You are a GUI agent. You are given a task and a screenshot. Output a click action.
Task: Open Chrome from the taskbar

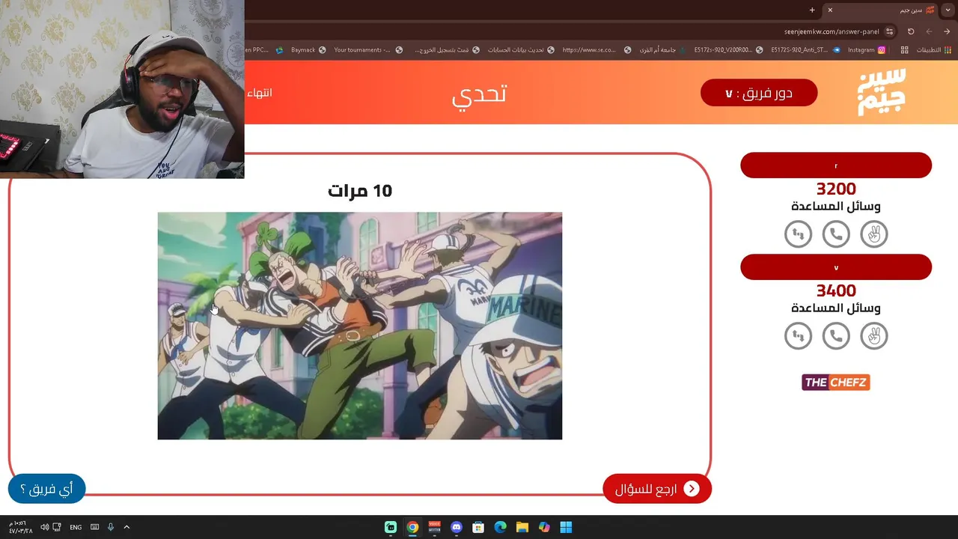412,527
